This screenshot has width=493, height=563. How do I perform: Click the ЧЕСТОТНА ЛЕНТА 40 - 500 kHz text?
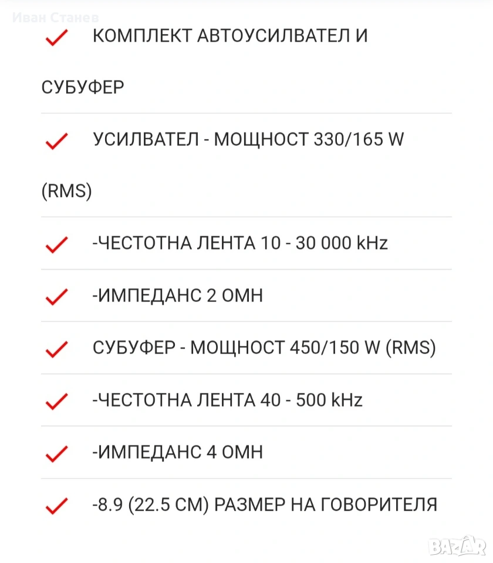[227, 400]
